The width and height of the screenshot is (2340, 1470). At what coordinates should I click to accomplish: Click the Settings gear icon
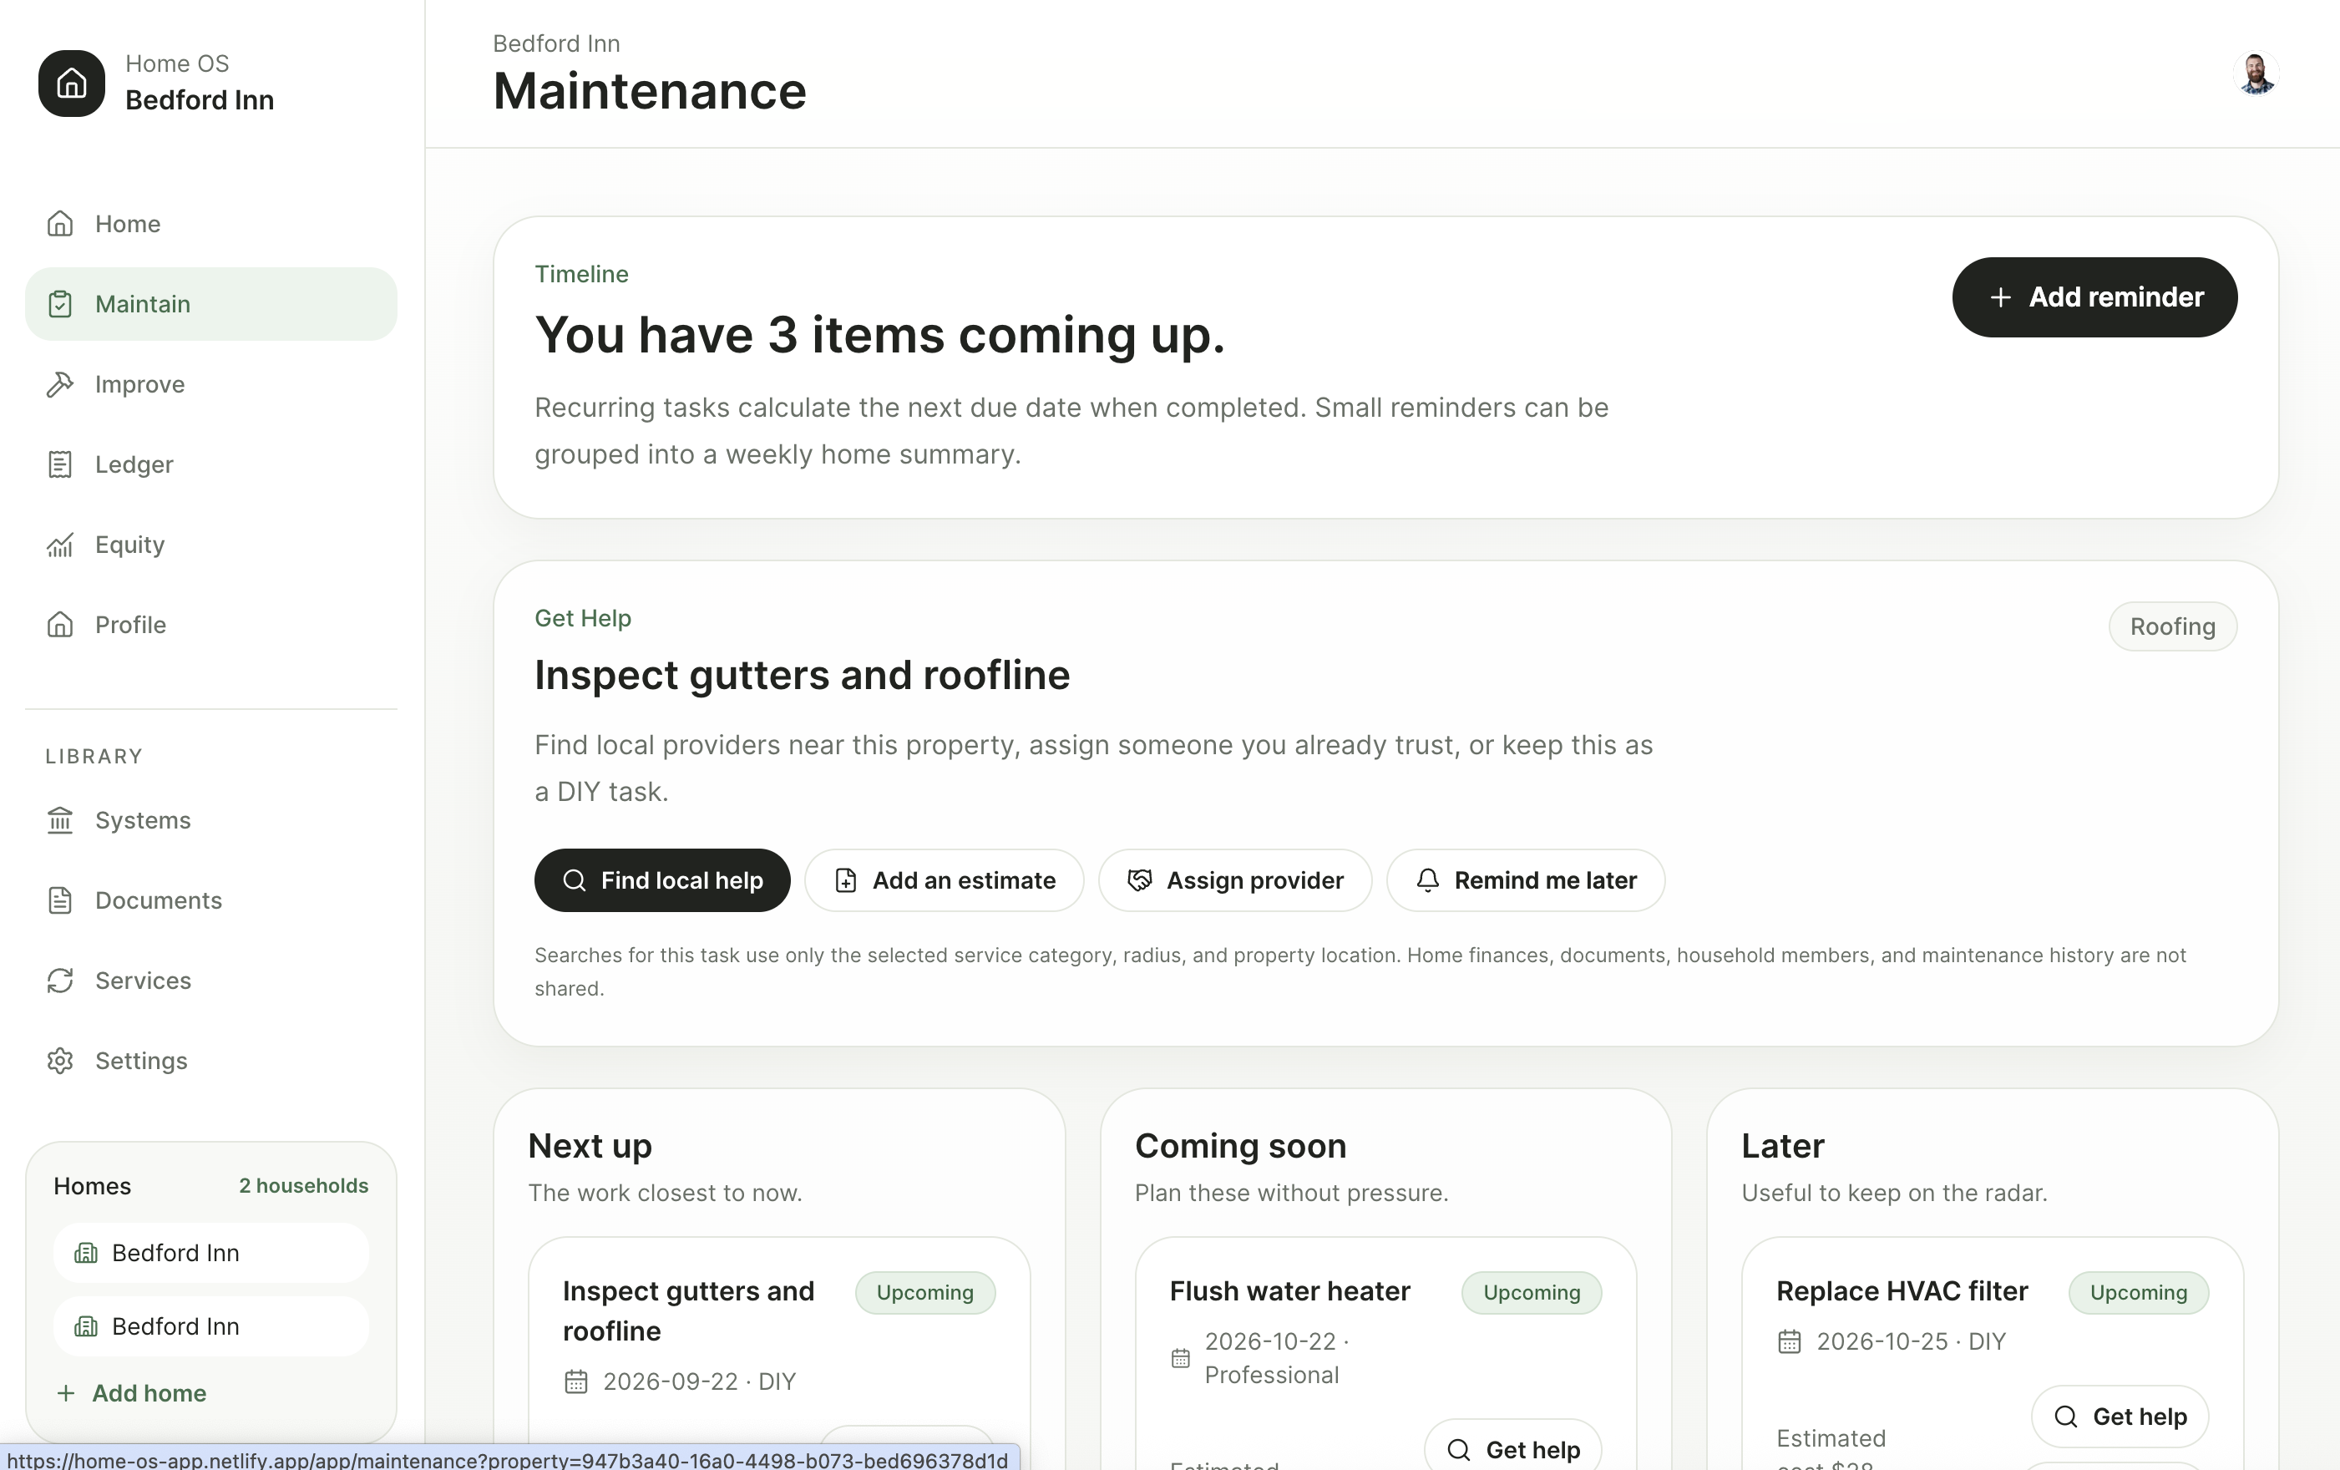coord(60,1061)
